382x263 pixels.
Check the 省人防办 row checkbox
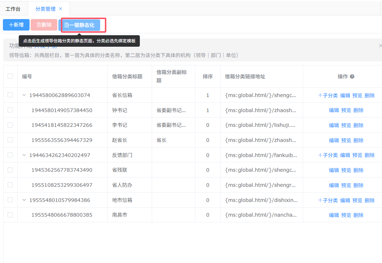point(10,185)
